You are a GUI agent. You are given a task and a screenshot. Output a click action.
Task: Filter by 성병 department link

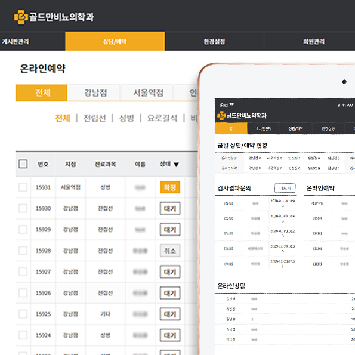click(126, 118)
